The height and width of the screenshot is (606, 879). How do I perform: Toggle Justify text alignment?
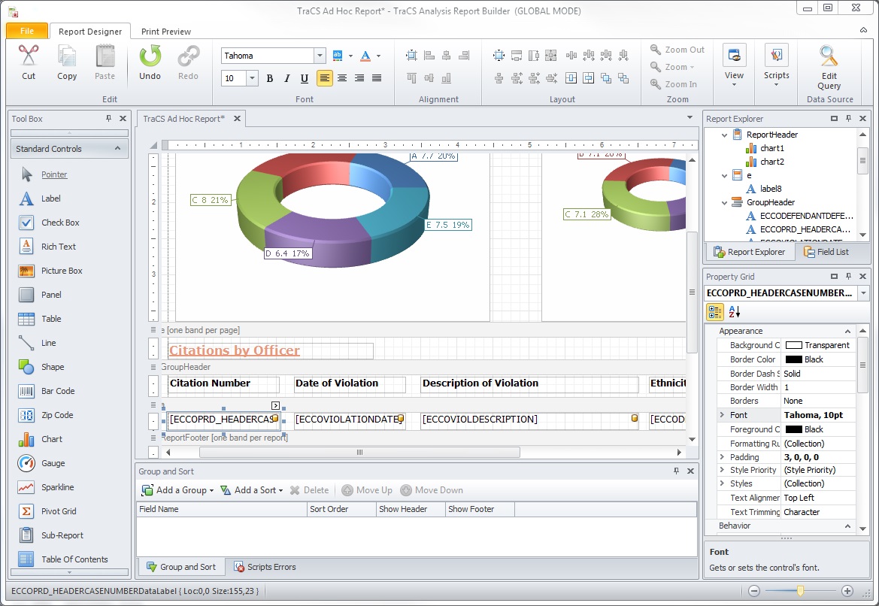[377, 78]
